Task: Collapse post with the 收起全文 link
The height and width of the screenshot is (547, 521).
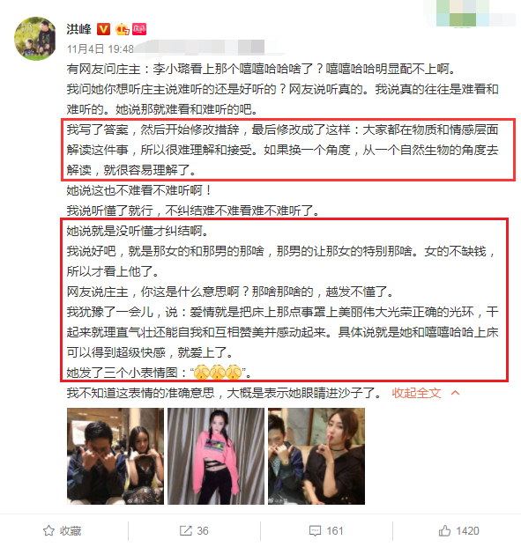Action: [x=416, y=393]
